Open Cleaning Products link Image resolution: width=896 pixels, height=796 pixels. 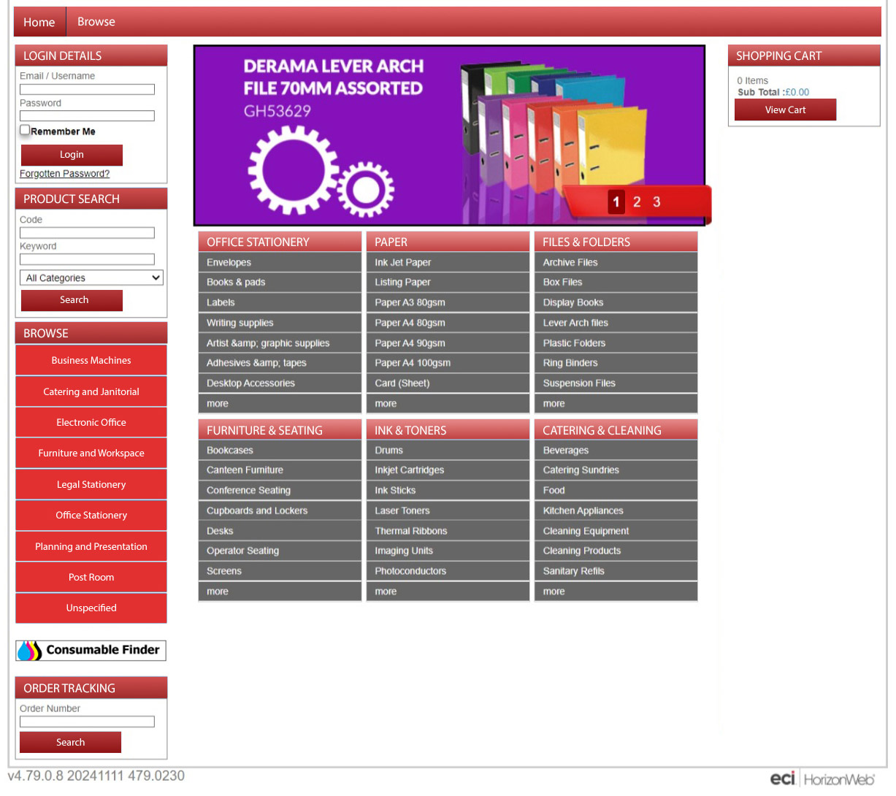pos(616,551)
